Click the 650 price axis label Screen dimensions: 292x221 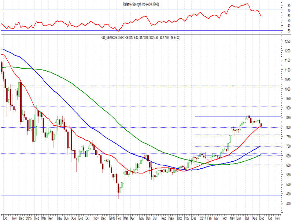click(288, 156)
